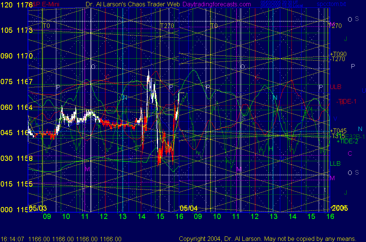366x242 pixels.
Task: Click the copyright notice text
Action: [267, 239]
